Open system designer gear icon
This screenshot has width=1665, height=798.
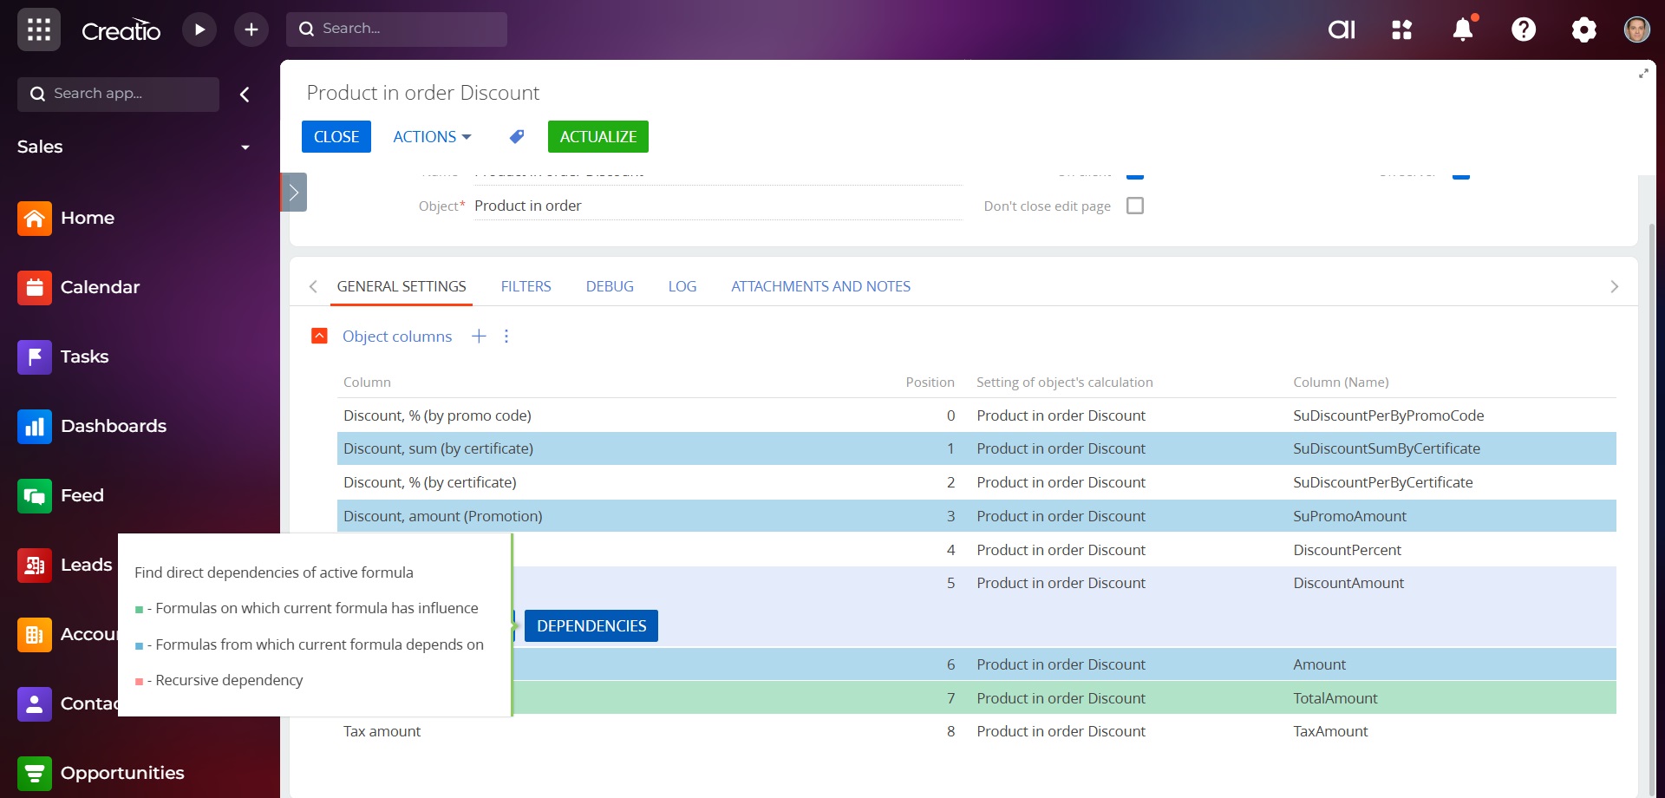pyautogui.click(x=1583, y=29)
